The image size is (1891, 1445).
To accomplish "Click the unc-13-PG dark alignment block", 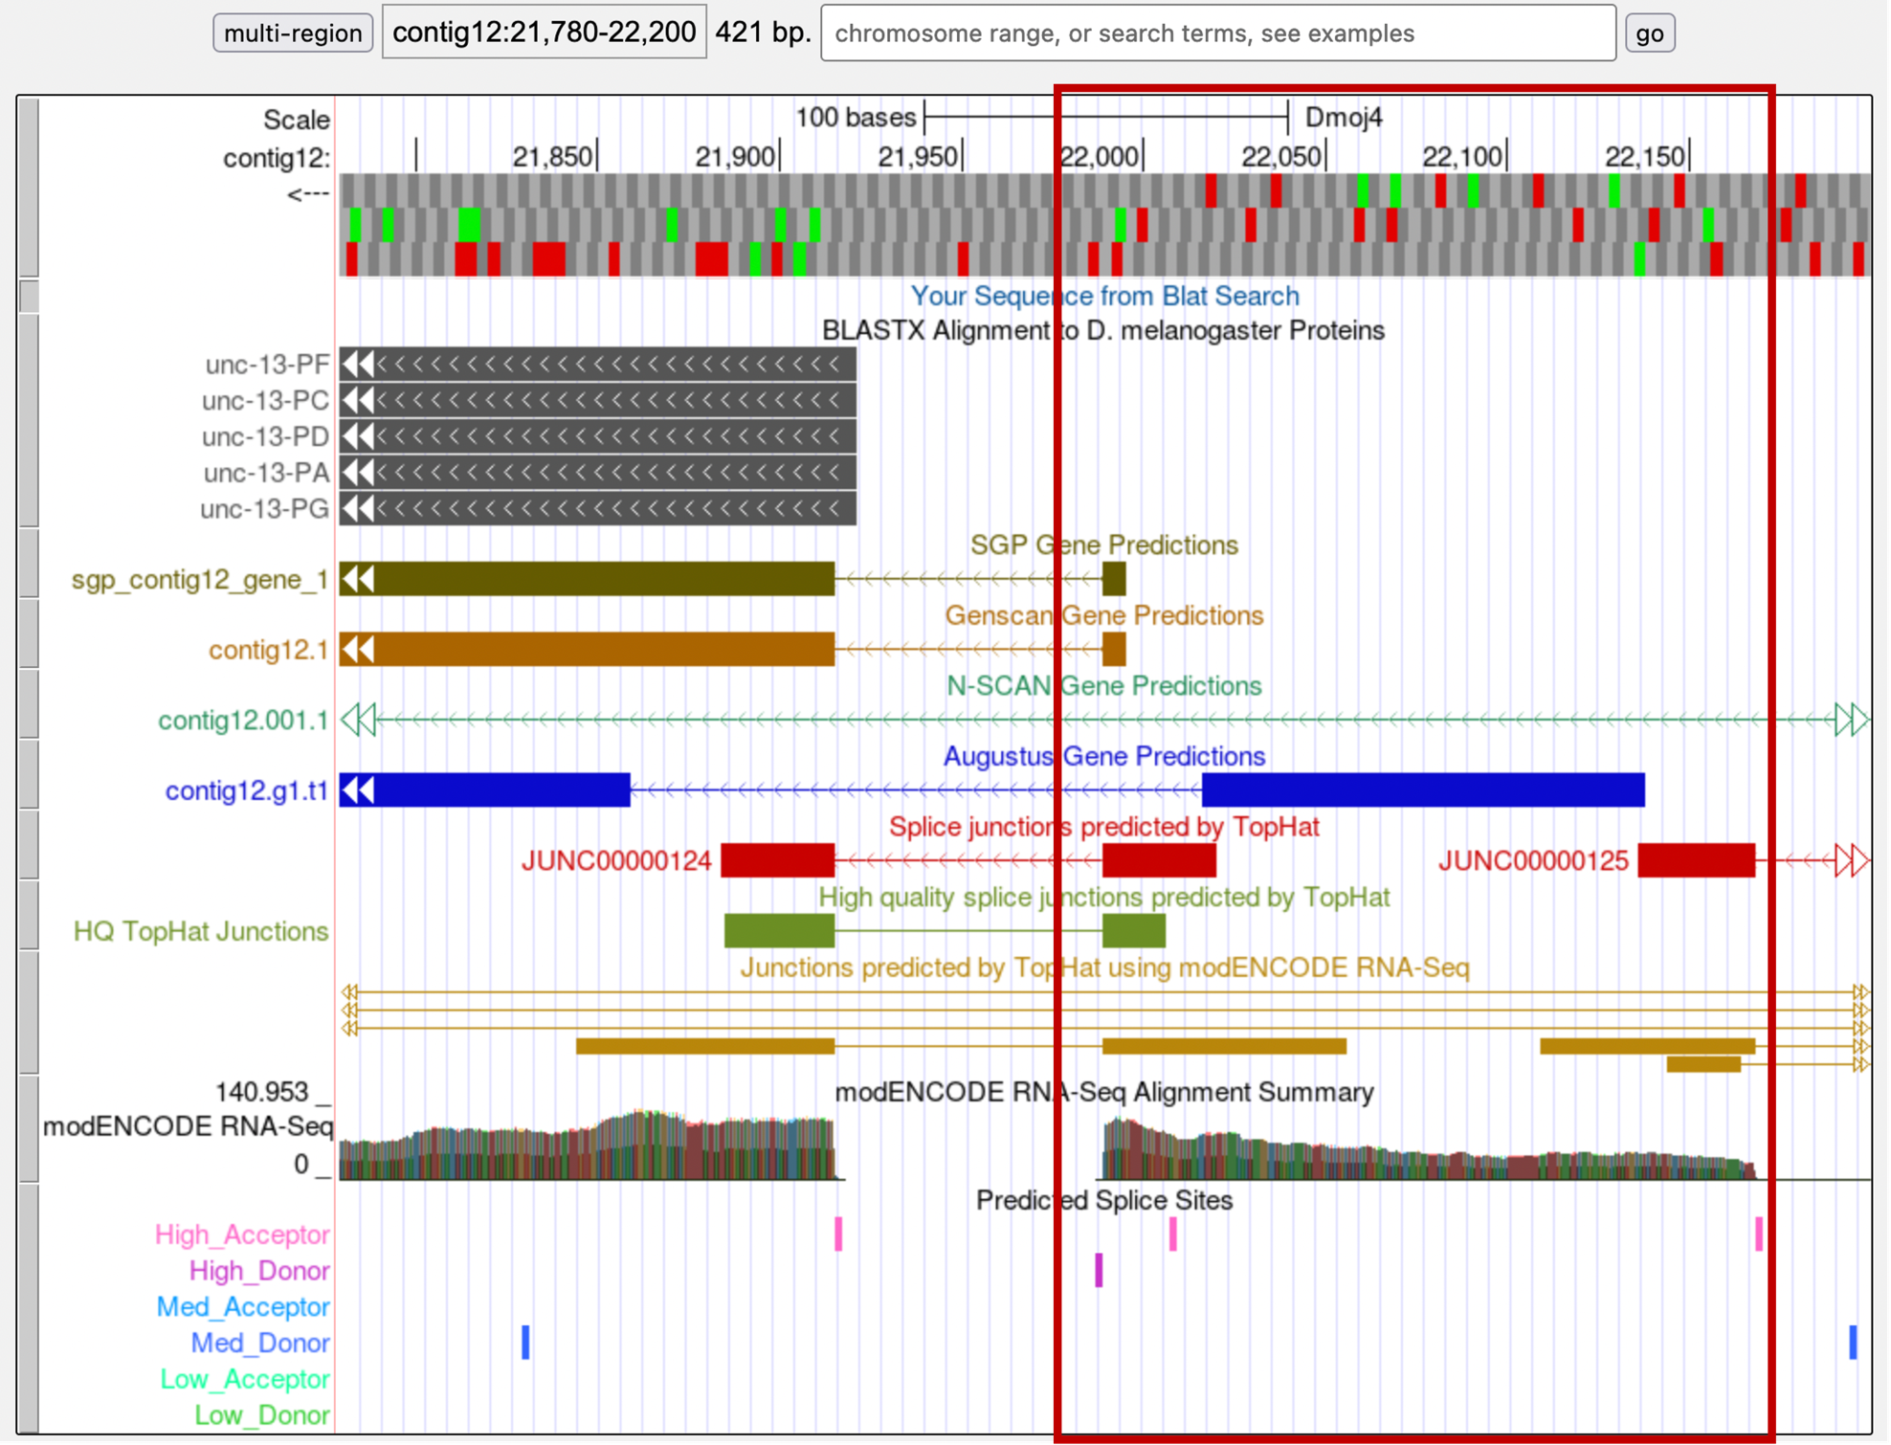I will tap(598, 508).
